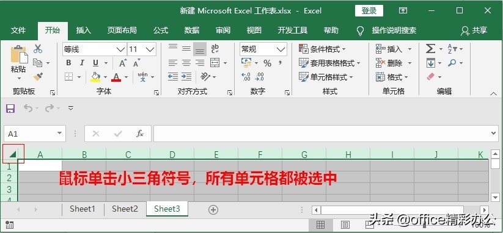This screenshot has height=233, width=503.
Task: Toggle Italic formatting
Action: click(x=82, y=63)
